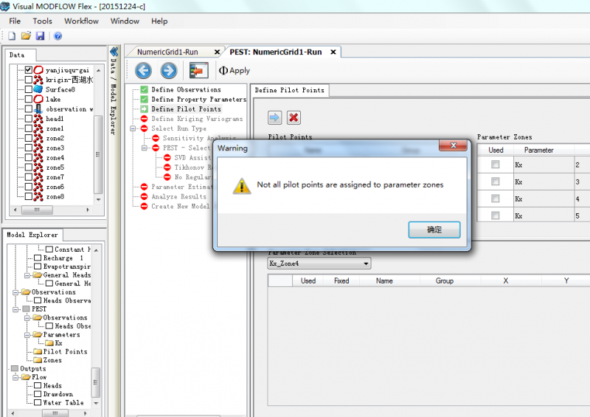The height and width of the screenshot is (417, 590).
Task: Check the Recharge checkbox in Model Explorer
Action: pos(38,258)
